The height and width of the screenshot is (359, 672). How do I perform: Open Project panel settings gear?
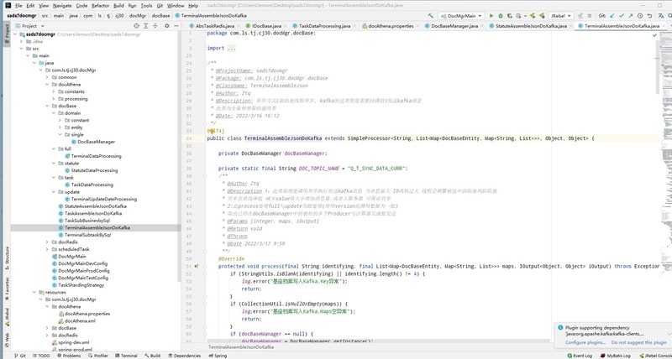pos(166,26)
